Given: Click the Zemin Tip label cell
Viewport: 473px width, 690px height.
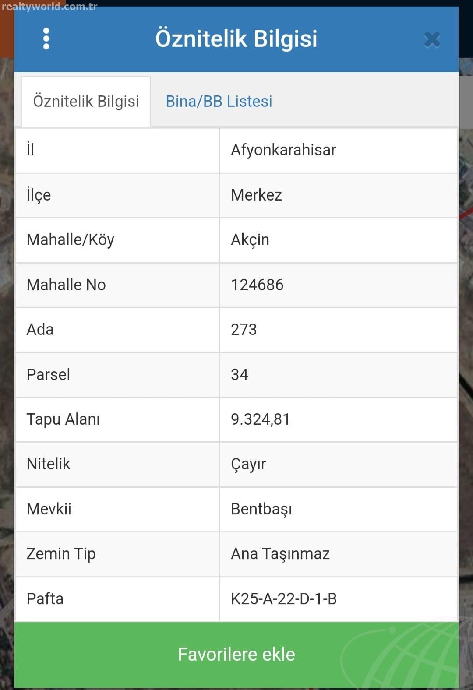Looking at the screenshot, I should (x=117, y=554).
